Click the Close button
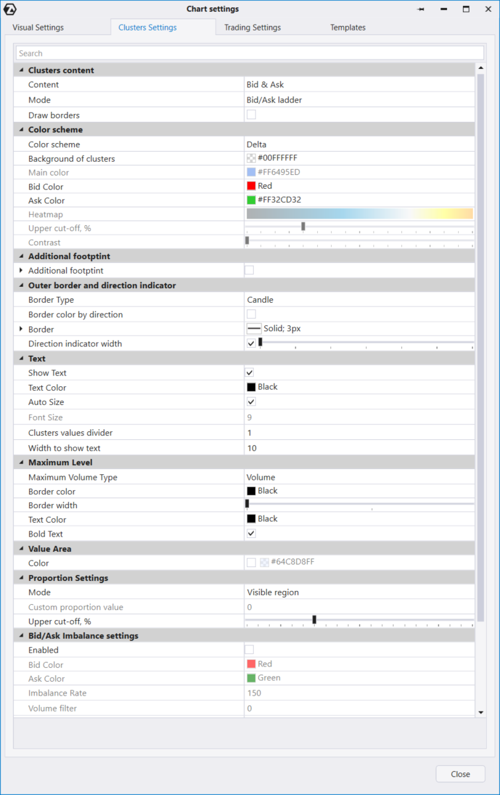Screen dimensions: 500x795 click(460, 774)
